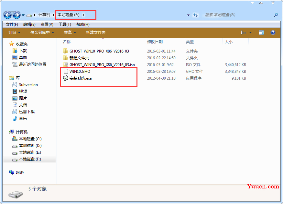
Task: Open 最近访问的位置 in favorites
Action: click(x=33, y=64)
